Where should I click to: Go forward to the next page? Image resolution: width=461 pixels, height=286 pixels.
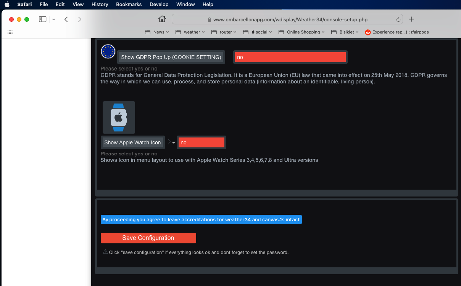click(x=79, y=19)
